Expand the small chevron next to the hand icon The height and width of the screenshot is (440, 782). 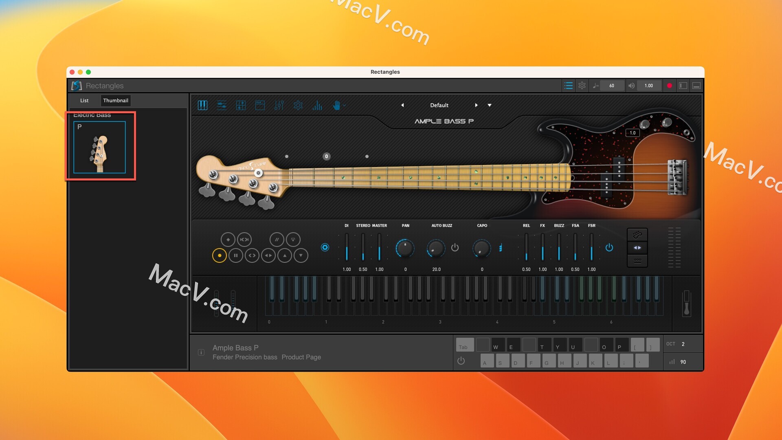coord(345,106)
